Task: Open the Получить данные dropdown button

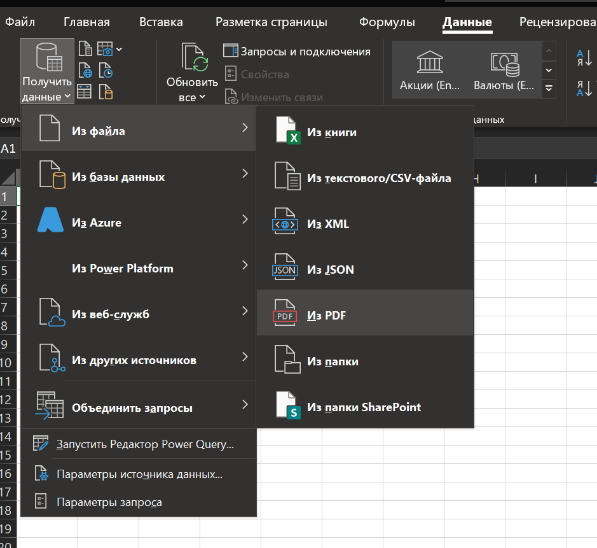Action: click(47, 71)
